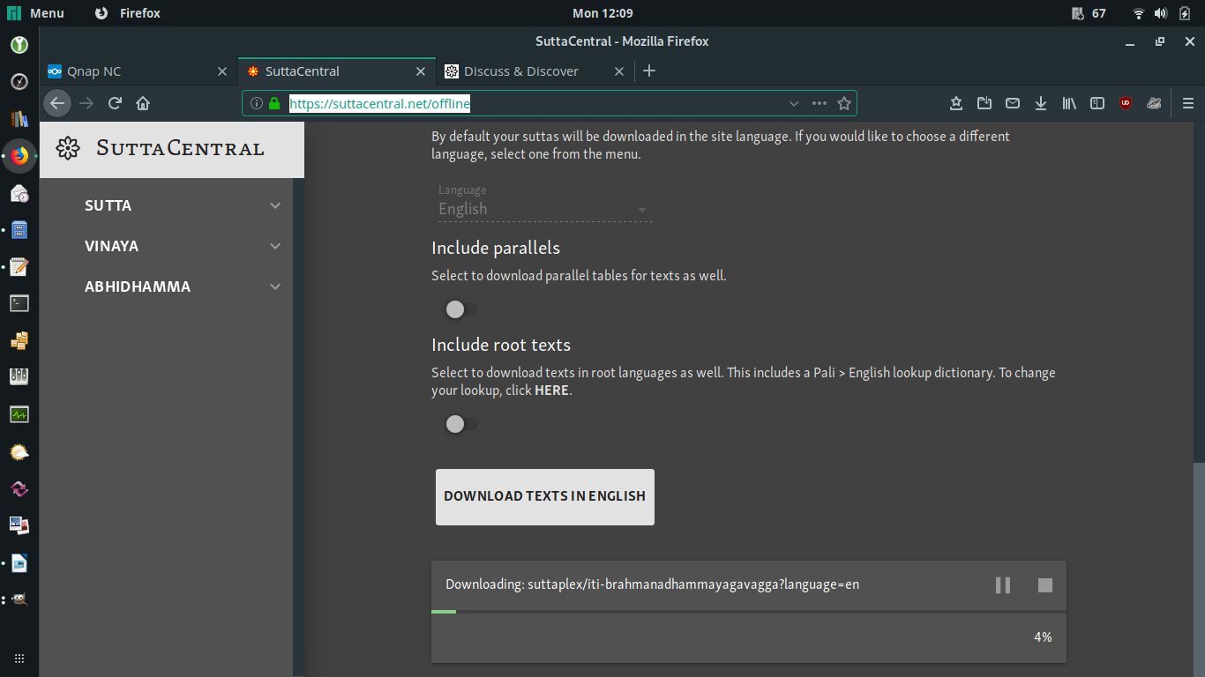The width and height of the screenshot is (1205, 677).
Task: Open the volume indicator
Action: pyautogui.click(x=1161, y=13)
